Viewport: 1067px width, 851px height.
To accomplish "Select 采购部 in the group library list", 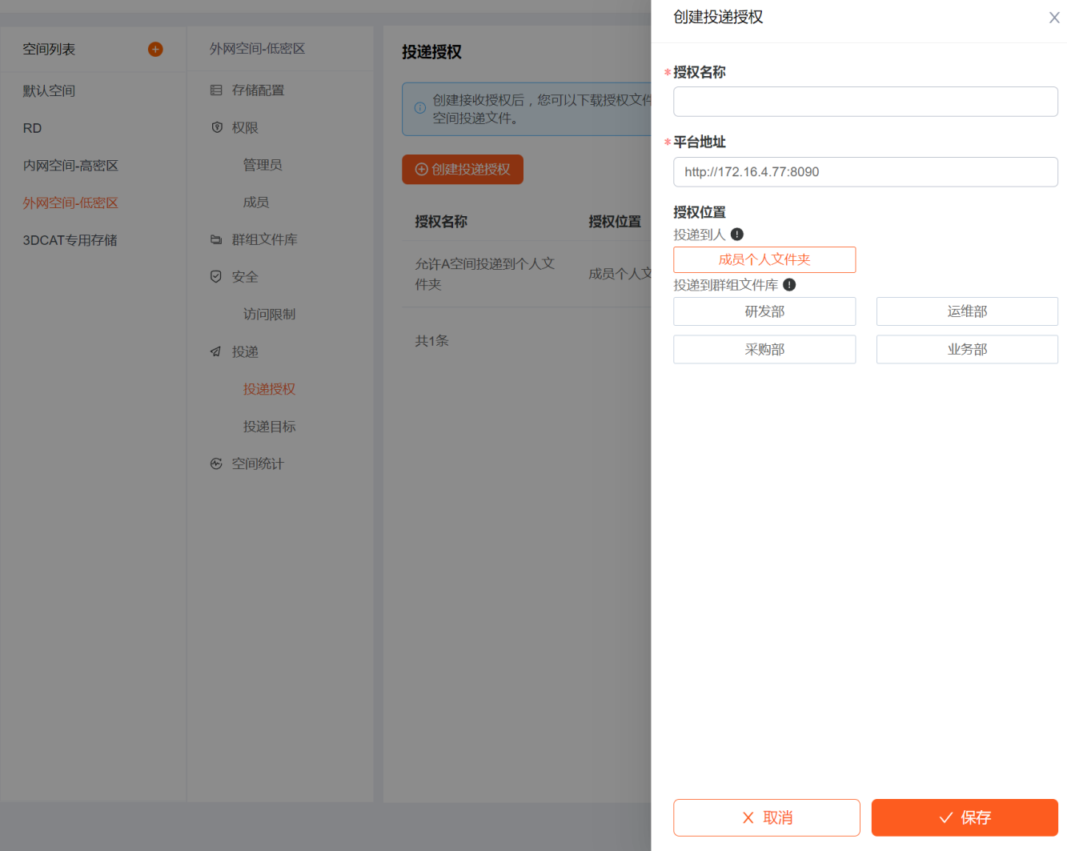I will coord(764,349).
